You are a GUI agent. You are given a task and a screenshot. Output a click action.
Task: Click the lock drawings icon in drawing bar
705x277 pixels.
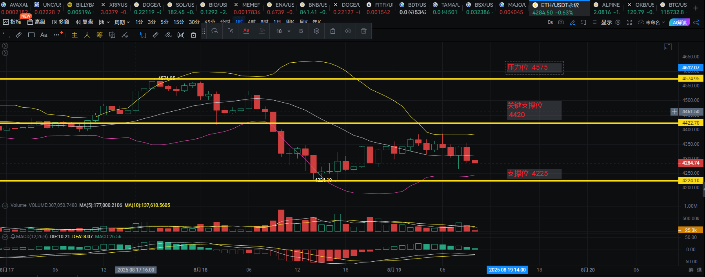(193, 35)
